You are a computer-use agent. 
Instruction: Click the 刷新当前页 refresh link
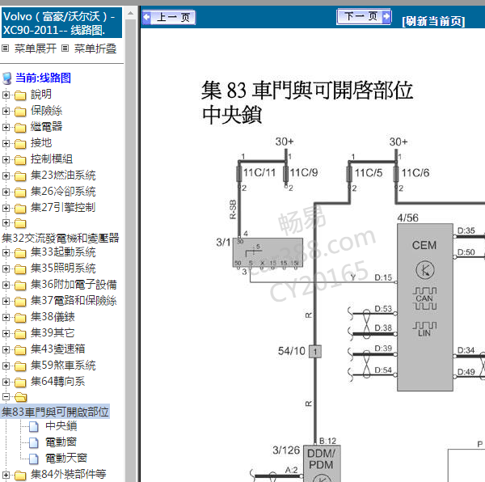coord(432,21)
